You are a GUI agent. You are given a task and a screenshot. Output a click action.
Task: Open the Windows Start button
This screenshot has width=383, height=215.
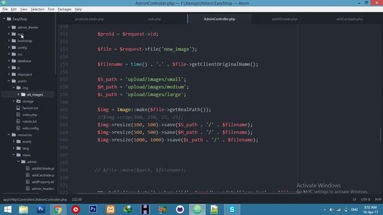(8, 210)
